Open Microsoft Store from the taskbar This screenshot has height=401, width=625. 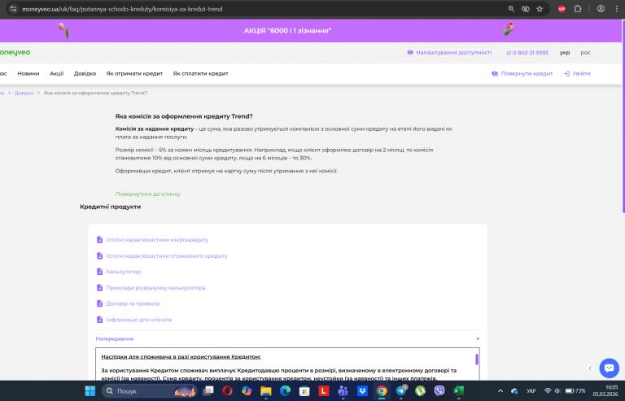(304, 391)
